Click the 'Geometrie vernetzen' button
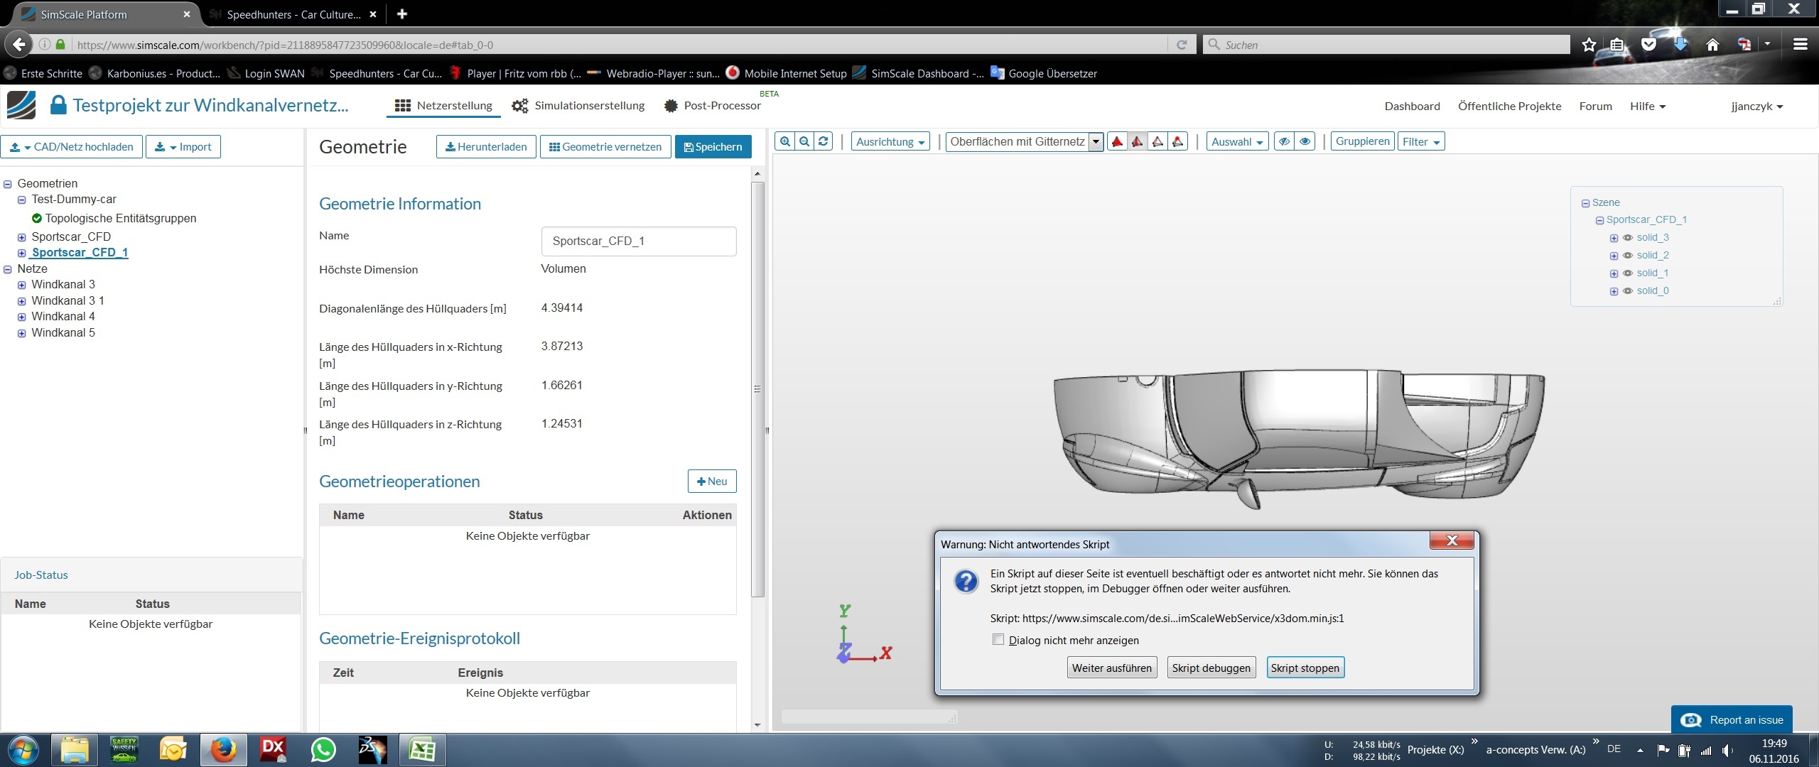This screenshot has height=767, width=1819. click(x=605, y=147)
